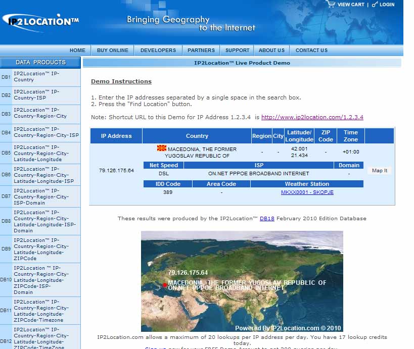Select DB4 IP-Country-Region-City-ISP product
The image size is (414, 349).
click(x=40, y=133)
